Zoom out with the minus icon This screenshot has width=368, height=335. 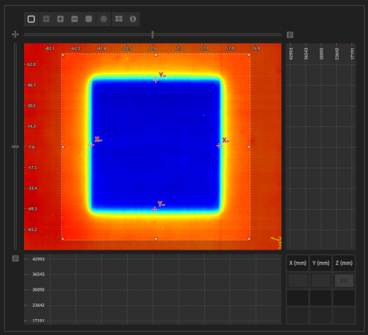[x=74, y=19]
